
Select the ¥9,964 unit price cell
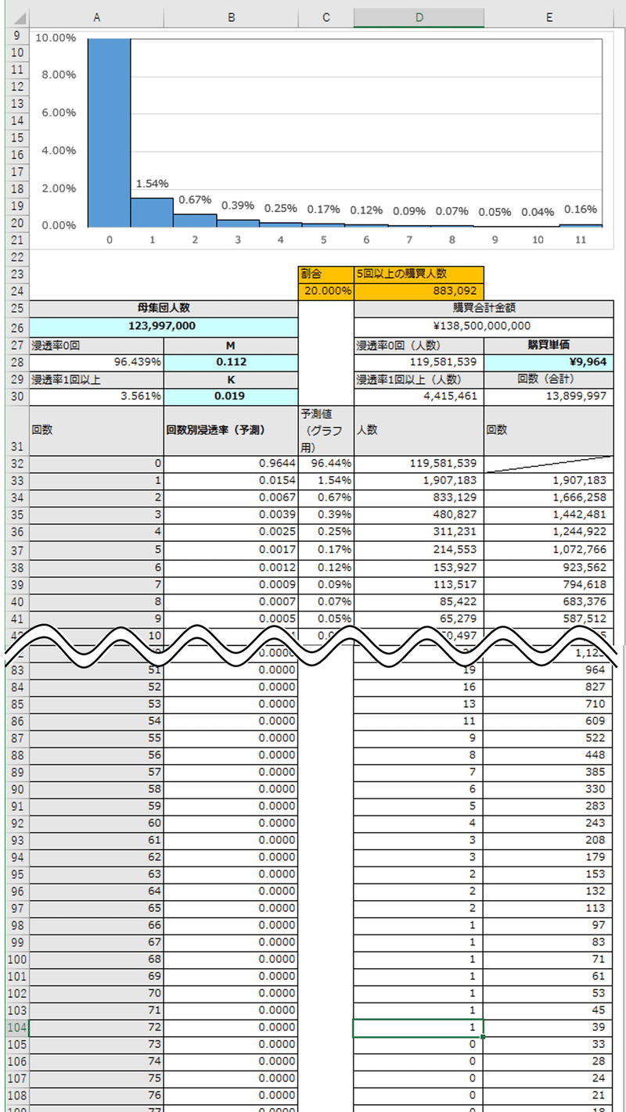click(550, 363)
